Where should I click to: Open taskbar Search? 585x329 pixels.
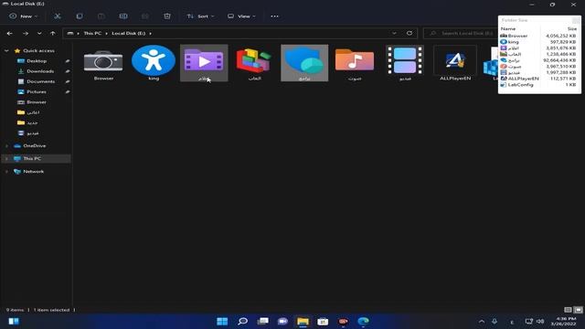(242, 321)
